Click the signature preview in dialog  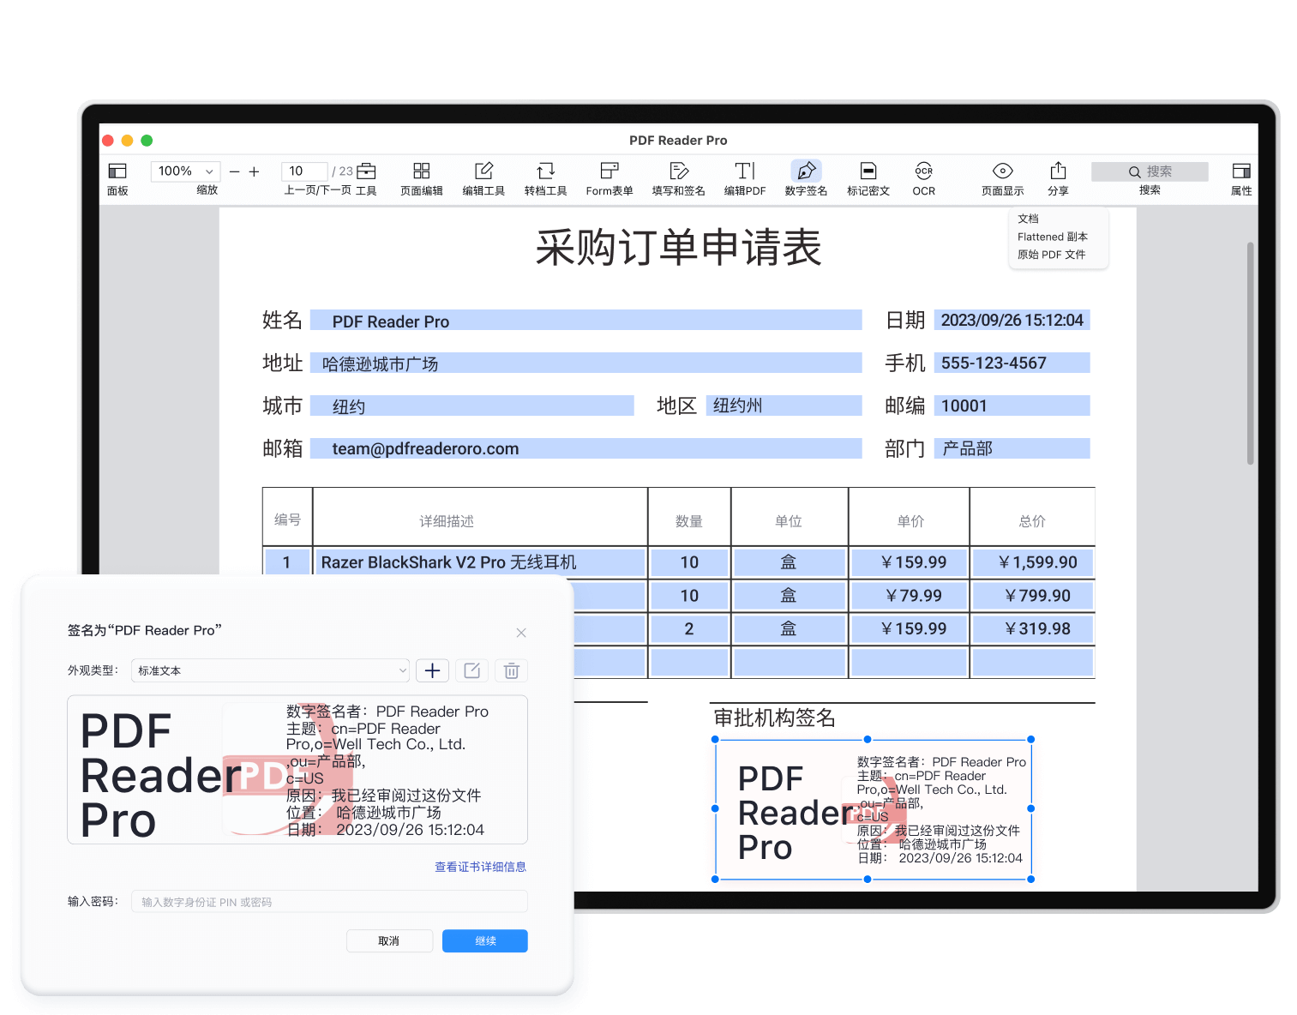[297, 770]
